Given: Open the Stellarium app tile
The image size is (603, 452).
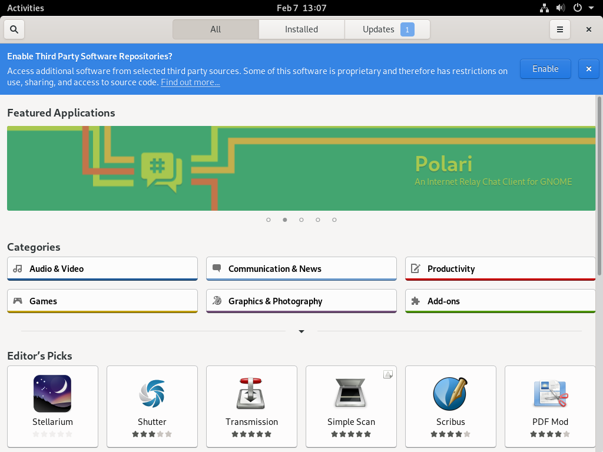Looking at the screenshot, I should [x=52, y=407].
